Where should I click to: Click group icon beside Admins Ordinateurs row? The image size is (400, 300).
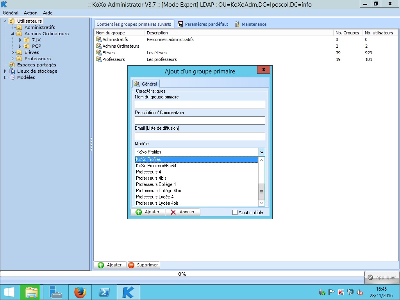click(x=99, y=46)
